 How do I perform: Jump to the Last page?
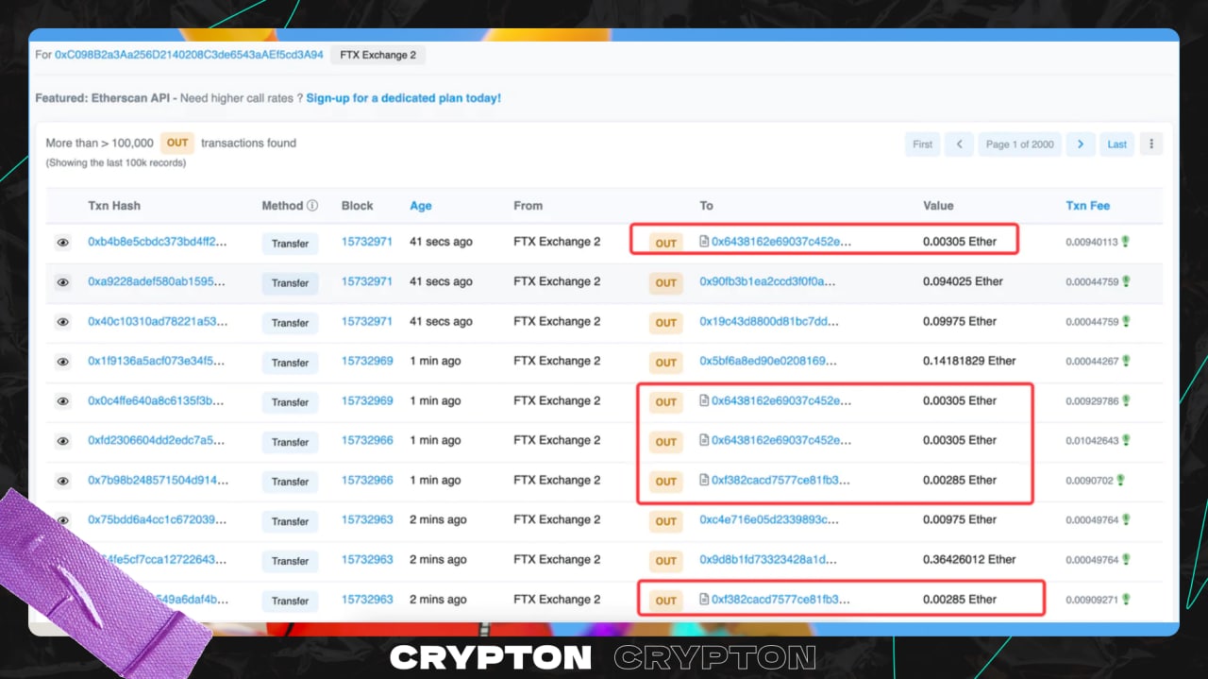tap(1116, 144)
